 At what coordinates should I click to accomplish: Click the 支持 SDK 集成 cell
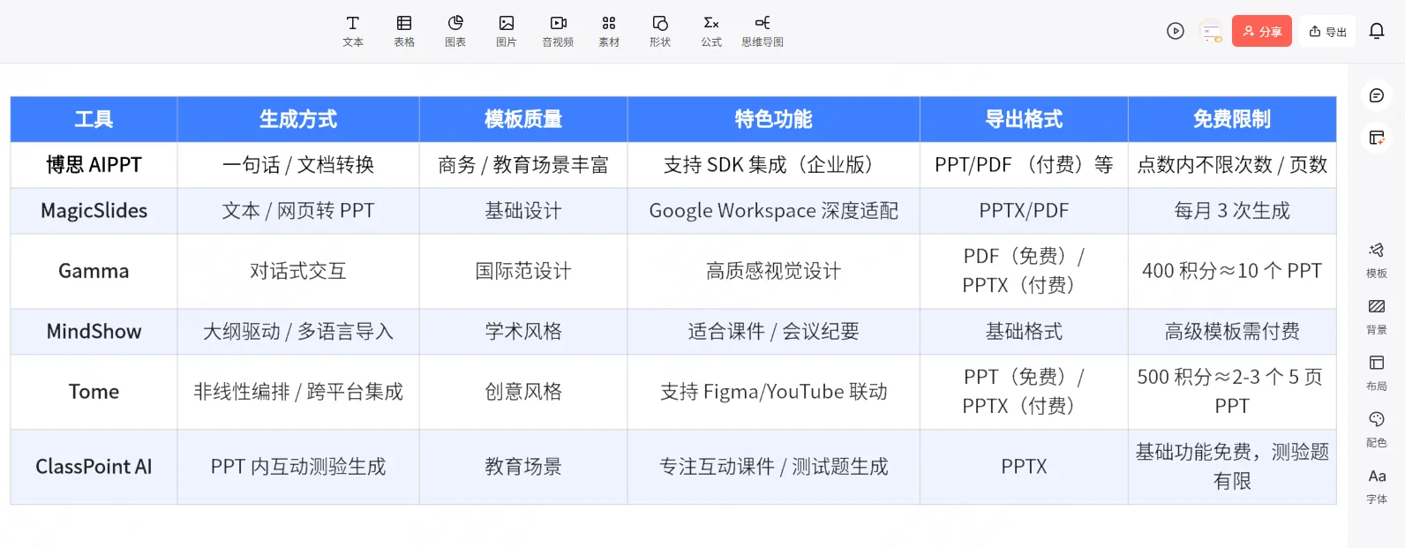(x=774, y=165)
